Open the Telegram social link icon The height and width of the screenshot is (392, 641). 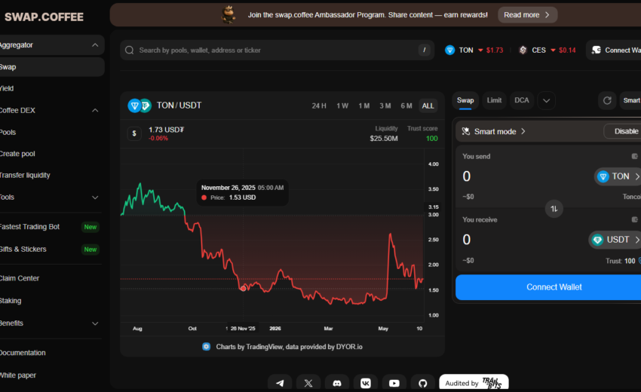point(280,383)
